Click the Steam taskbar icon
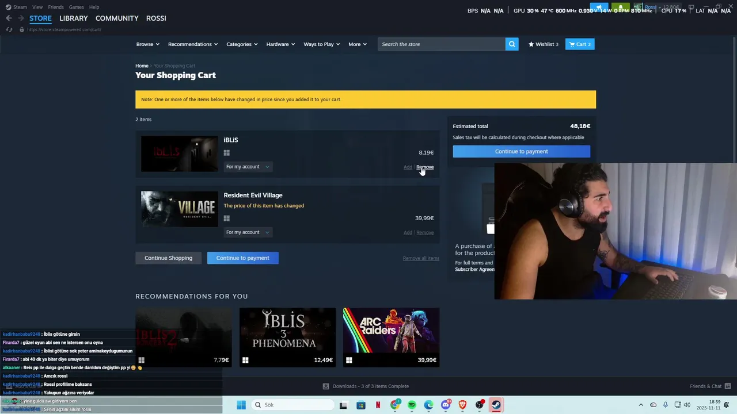Screen dimensions: 737x414 (496, 405)
